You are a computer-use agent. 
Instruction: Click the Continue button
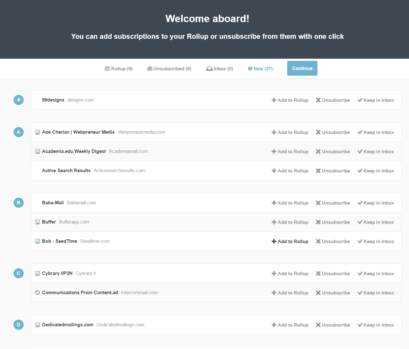[302, 68]
